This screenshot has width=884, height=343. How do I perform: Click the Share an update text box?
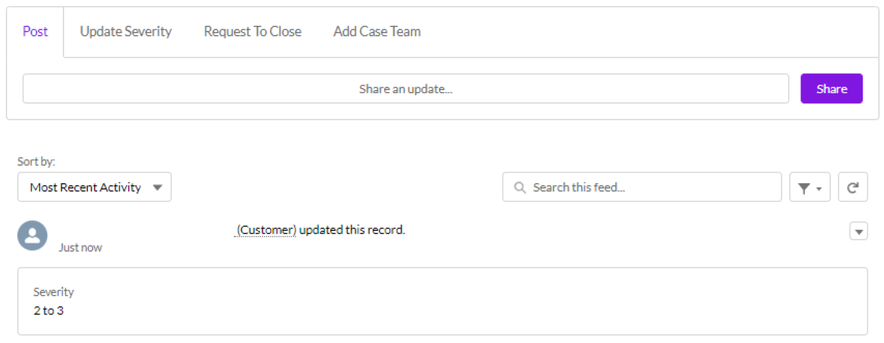(405, 89)
